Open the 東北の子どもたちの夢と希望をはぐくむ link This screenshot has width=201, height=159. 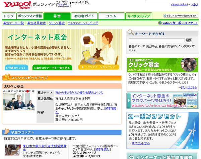79,93
